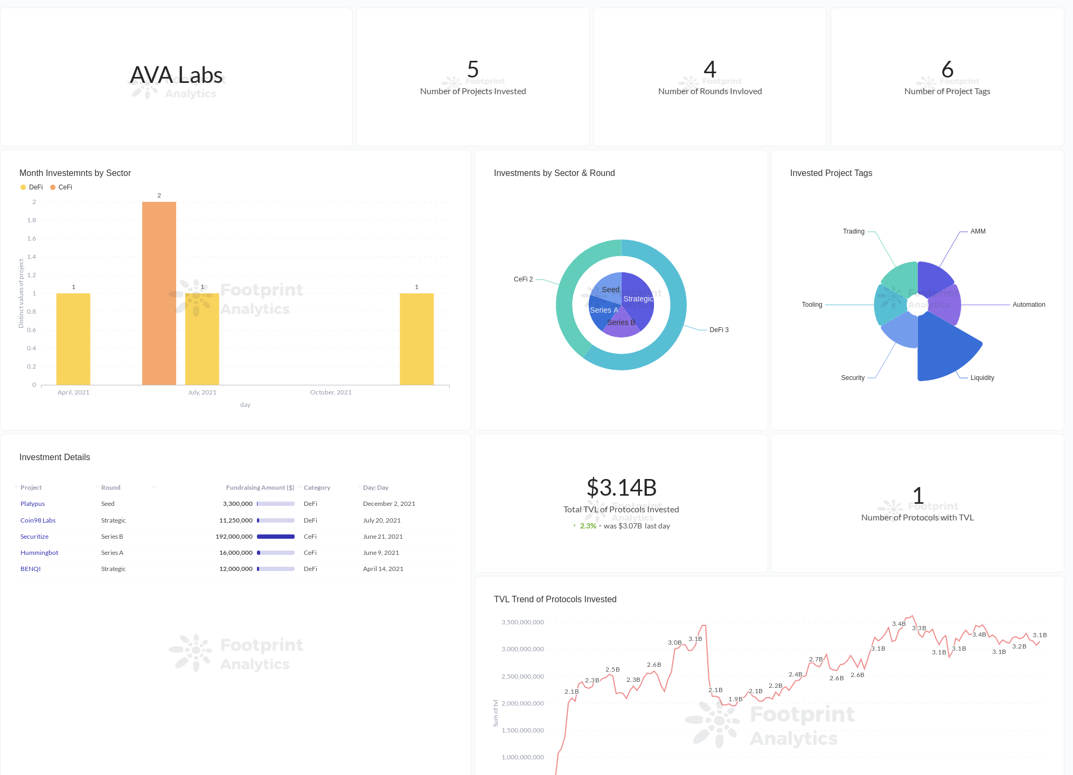Open the Hummingbot project link
This screenshot has height=775, width=1073.
click(39, 552)
